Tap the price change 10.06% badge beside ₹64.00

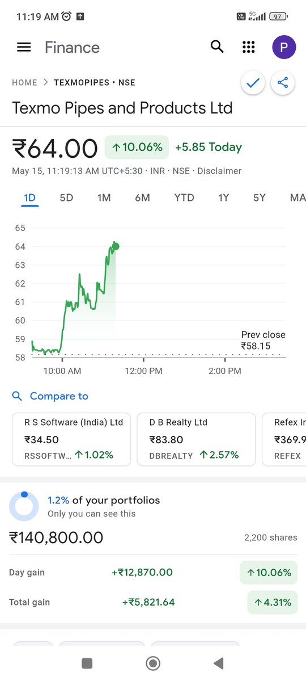pyautogui.click(x=137, y=147)
